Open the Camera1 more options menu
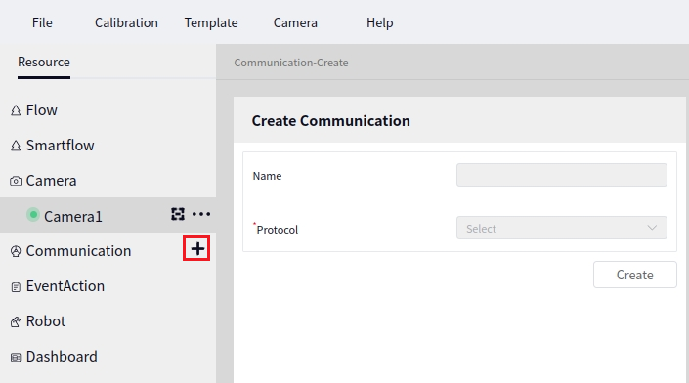Image resolution: width=689 pixels, height=383 pixels. click(x=201, y=214)
